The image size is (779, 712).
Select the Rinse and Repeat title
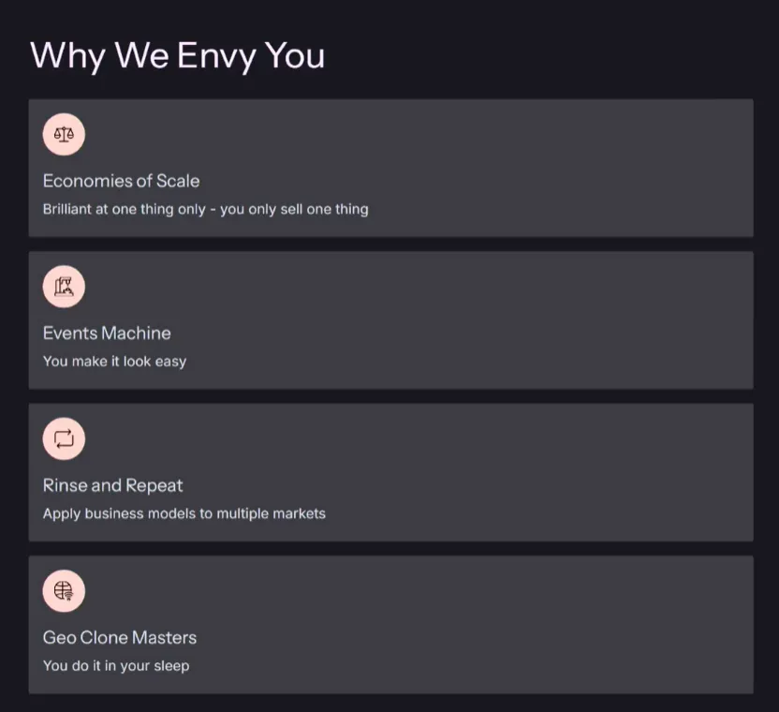tap(112, 485)
